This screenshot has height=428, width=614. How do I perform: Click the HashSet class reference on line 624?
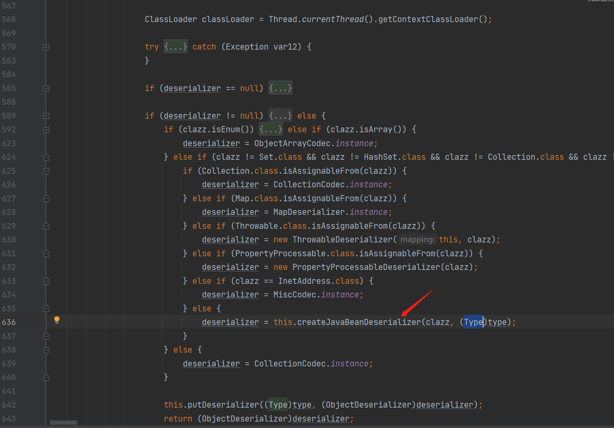(x=381, y=157)
